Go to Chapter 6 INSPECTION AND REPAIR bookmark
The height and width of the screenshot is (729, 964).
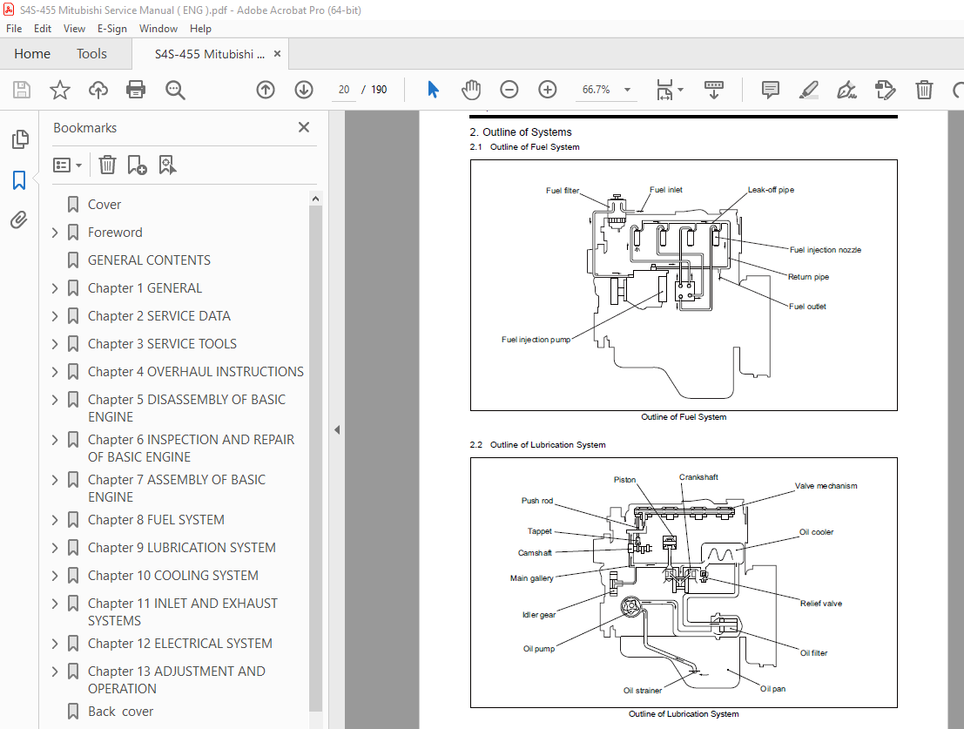pos(191,448)
